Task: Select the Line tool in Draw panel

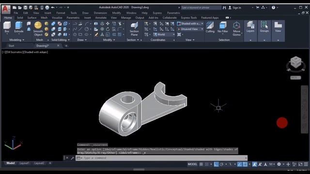Action: (x=80, y=29)
